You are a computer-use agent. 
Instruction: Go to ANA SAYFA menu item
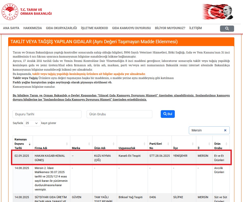click(11, 28)
